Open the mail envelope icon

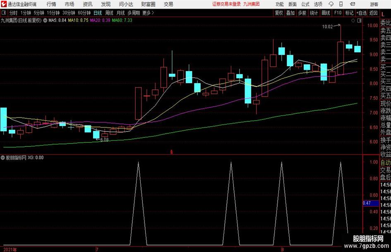coord(353,4)
